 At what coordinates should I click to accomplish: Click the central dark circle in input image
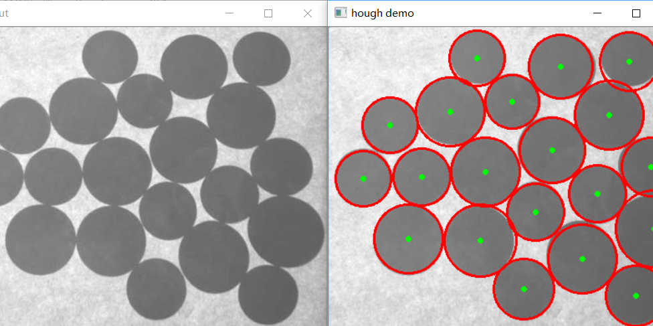pyautogui.click(x=183, y=149)
